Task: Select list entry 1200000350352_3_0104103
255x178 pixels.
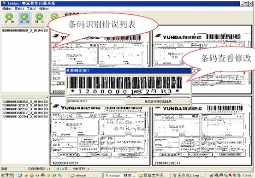Action: point(25,102)
